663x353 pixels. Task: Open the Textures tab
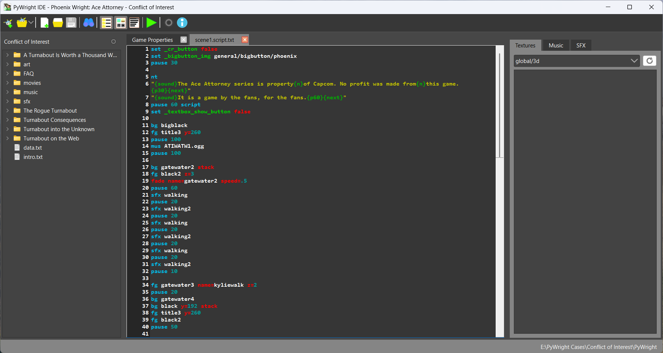[525, 45]
